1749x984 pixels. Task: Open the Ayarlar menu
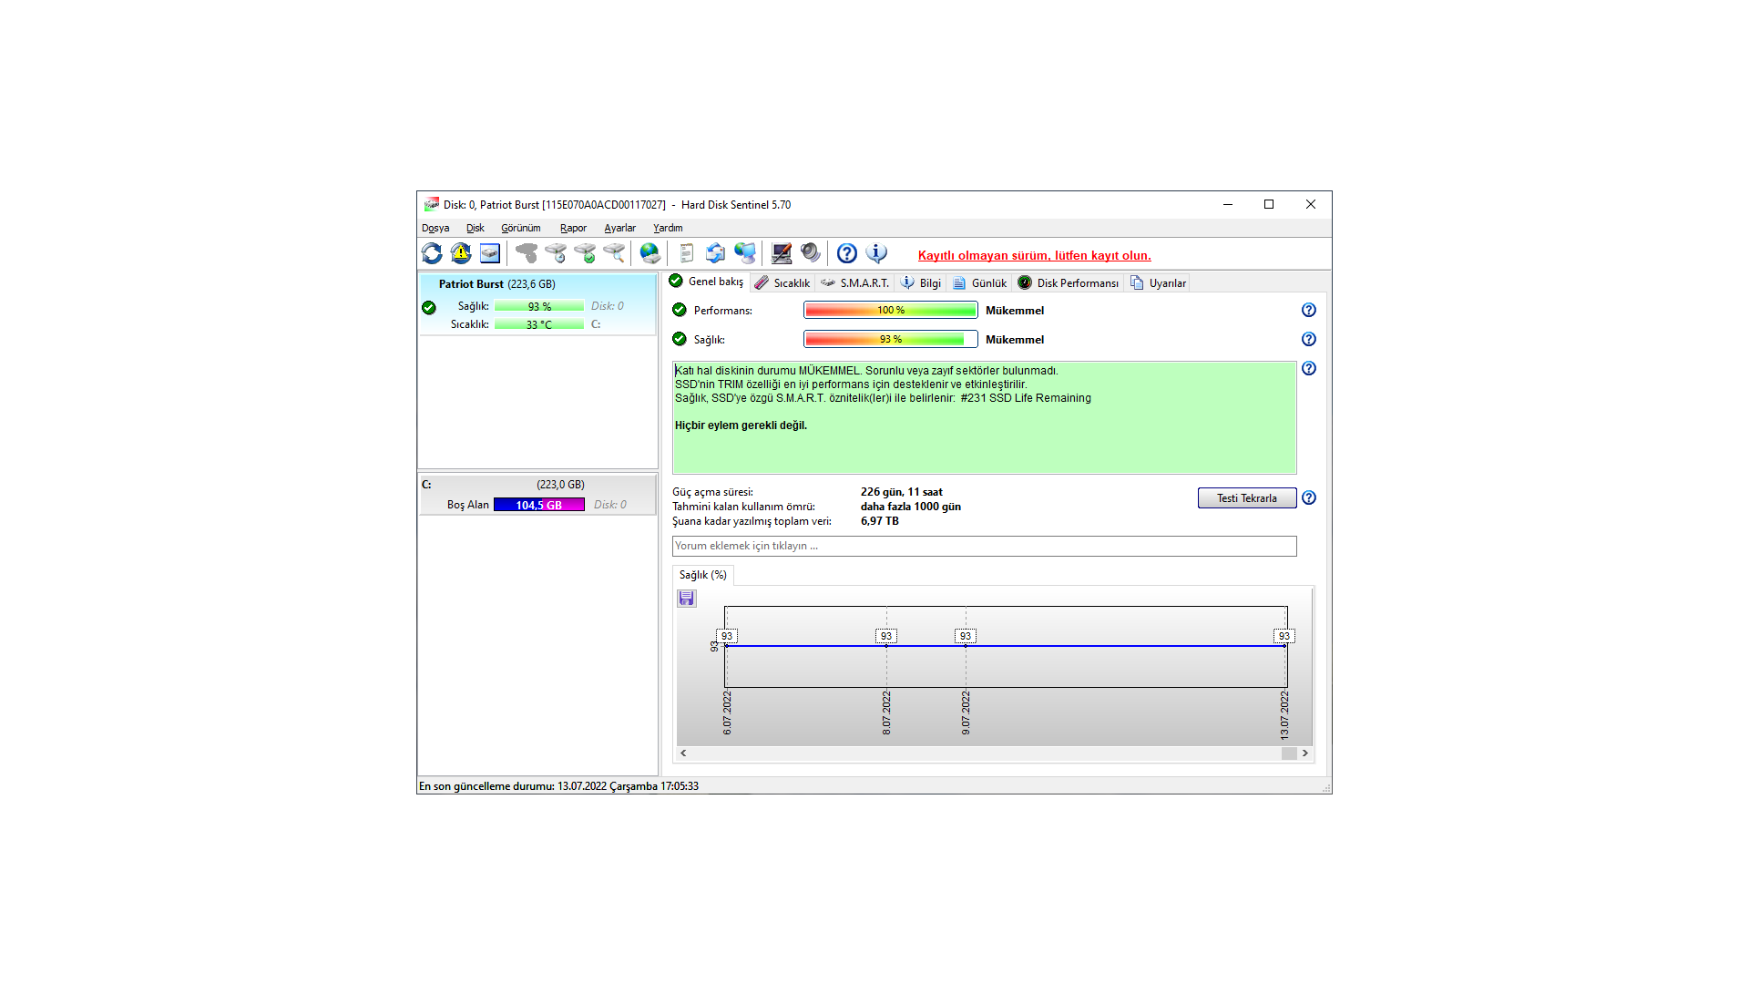pyautogui.click(x=619, y=229)
